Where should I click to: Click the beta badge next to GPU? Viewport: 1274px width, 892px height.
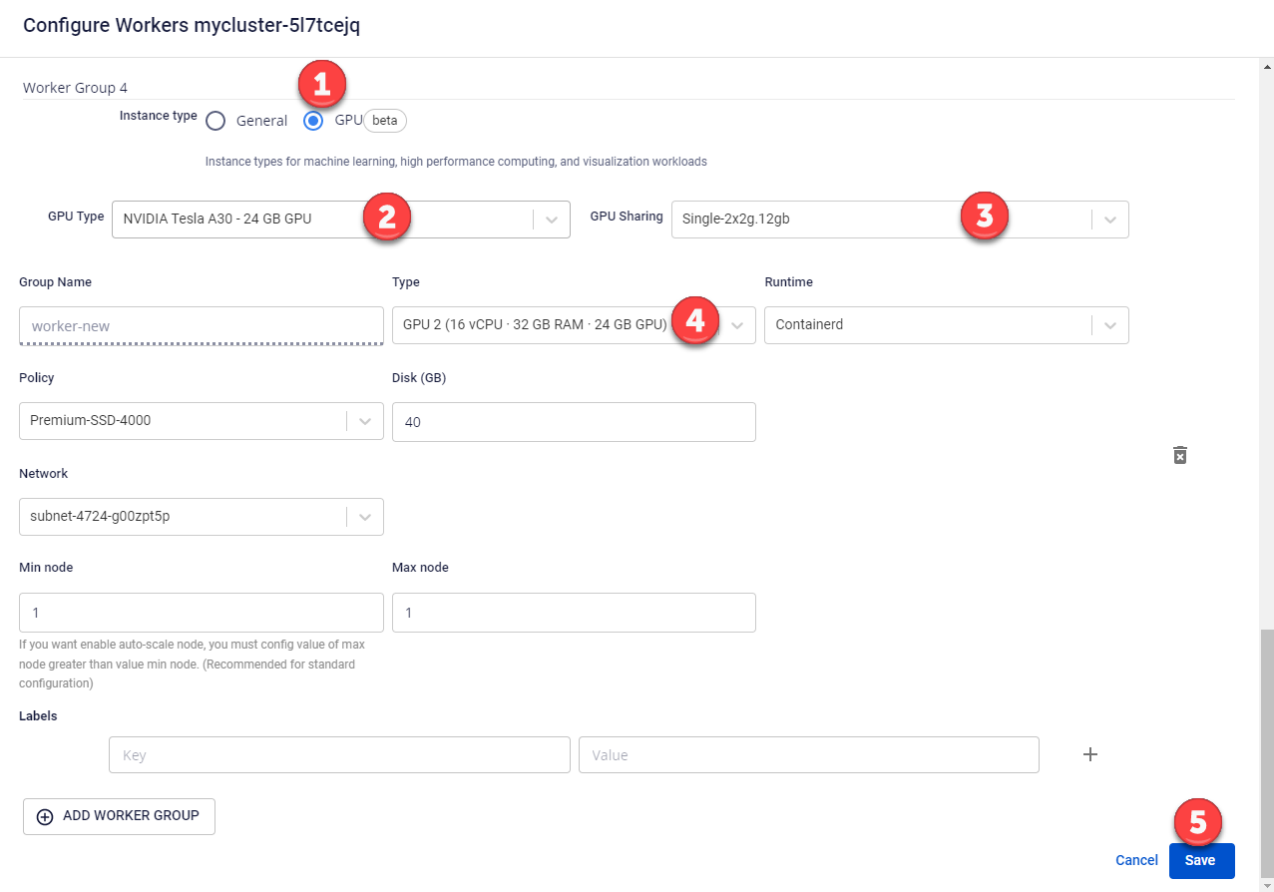click(385, 121)
